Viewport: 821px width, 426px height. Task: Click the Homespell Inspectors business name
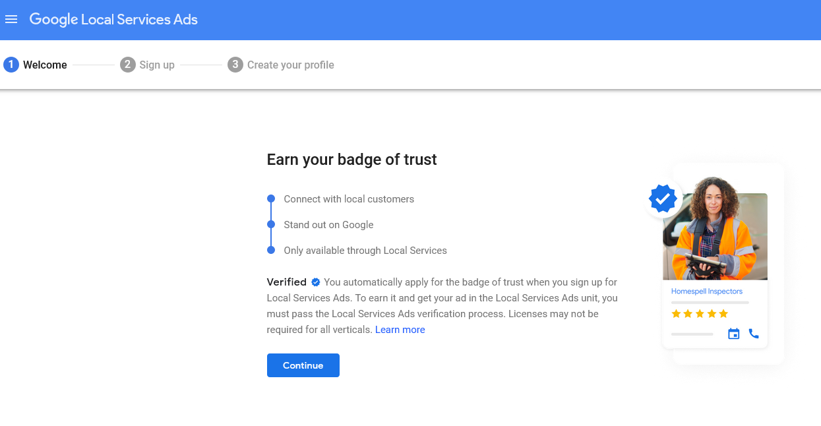(707, 291)
